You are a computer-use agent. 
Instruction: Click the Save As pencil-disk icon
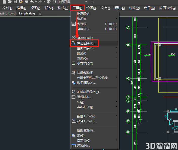tap(21, 2)
